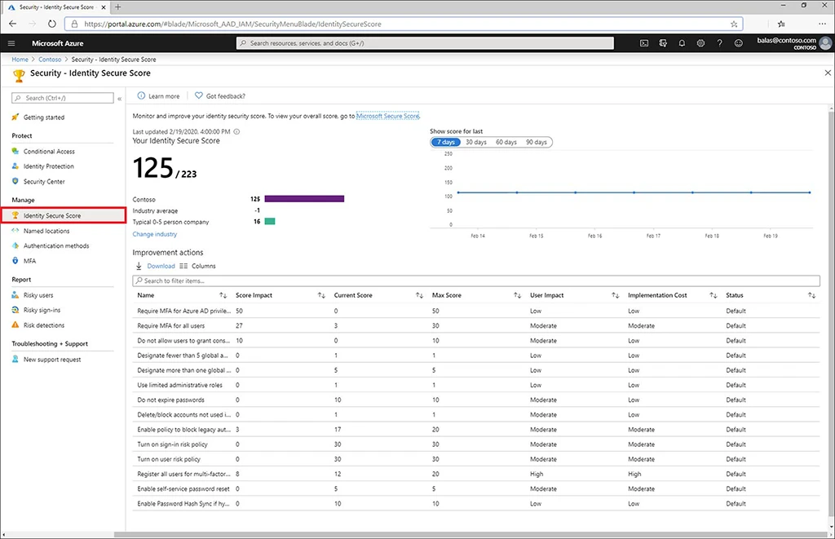Go to Home breadcrumb
Screen dimensions: 835x539
(x=20, y=60)
